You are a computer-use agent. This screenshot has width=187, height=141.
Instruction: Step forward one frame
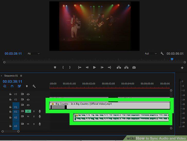pos(102,67)
